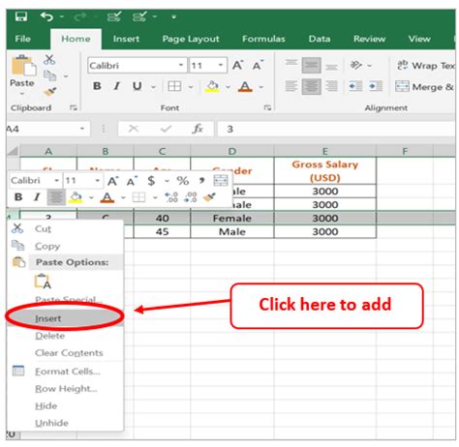Screen dimensions: 459x447
Task: Click the Borders icon in Font group
Action: (174, 86)
